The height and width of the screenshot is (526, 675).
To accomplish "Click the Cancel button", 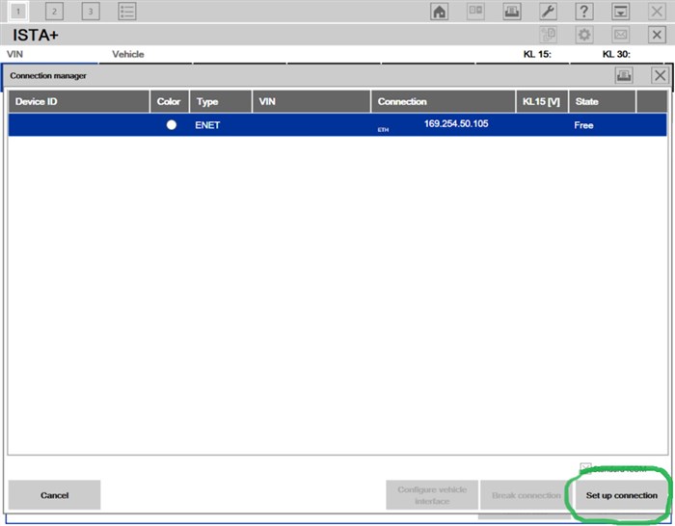I will [x=54, y=495].
